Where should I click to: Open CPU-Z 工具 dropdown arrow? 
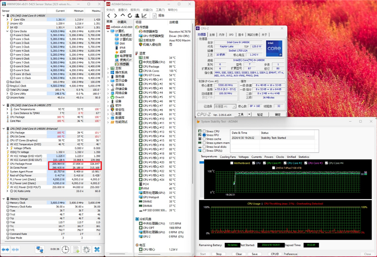click(249, 114)
